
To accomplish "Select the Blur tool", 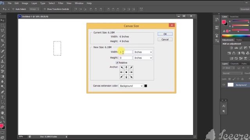I will [x=2, y=82].
